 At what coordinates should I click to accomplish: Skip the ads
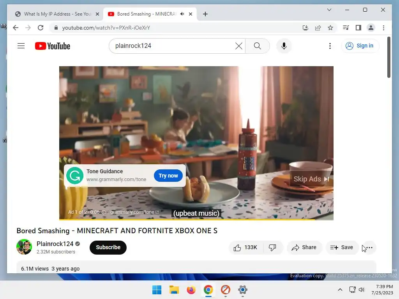[311, 179]
